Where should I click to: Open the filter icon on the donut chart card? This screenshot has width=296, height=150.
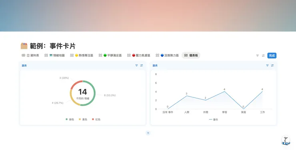(136, 66)
